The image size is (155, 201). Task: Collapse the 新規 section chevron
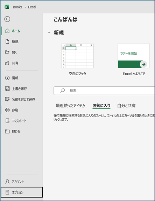tap(49, 32)
